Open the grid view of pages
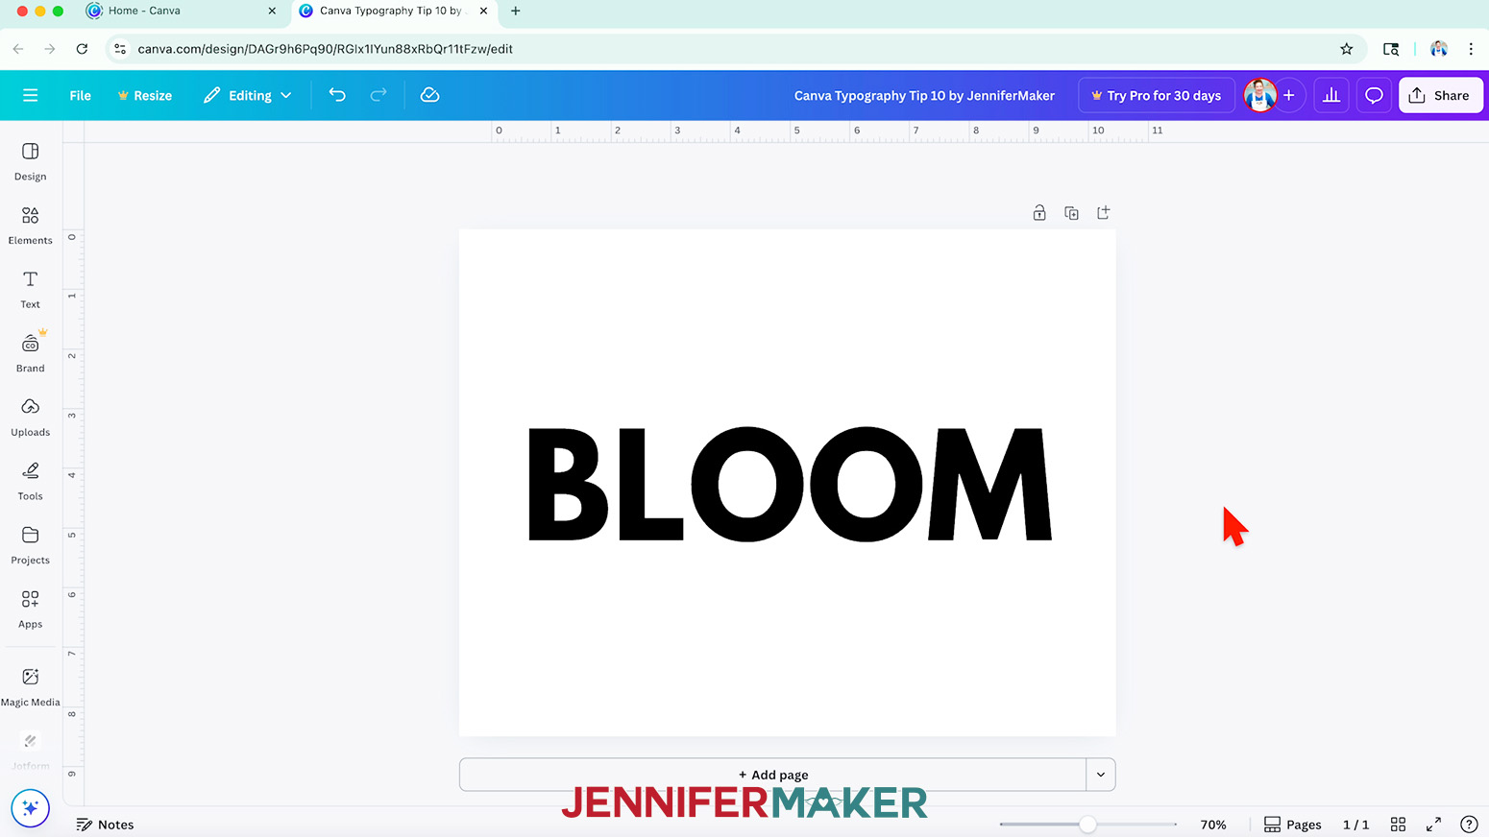This screenshot has height=837, width=1489. [1399, 825]
